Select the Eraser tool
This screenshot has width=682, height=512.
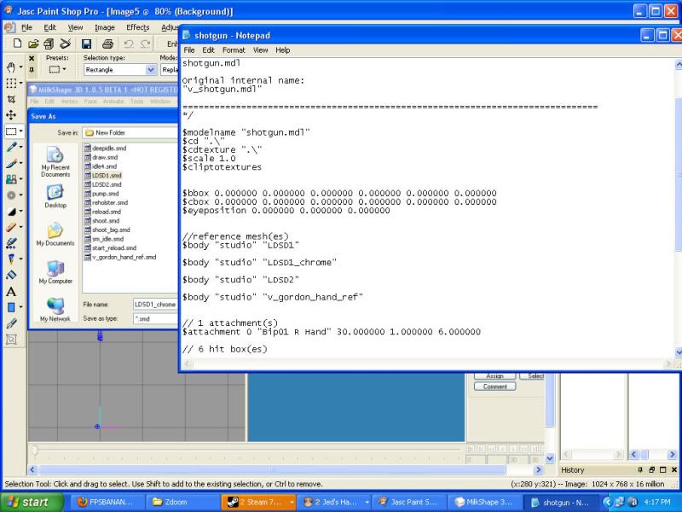point(11,227)
